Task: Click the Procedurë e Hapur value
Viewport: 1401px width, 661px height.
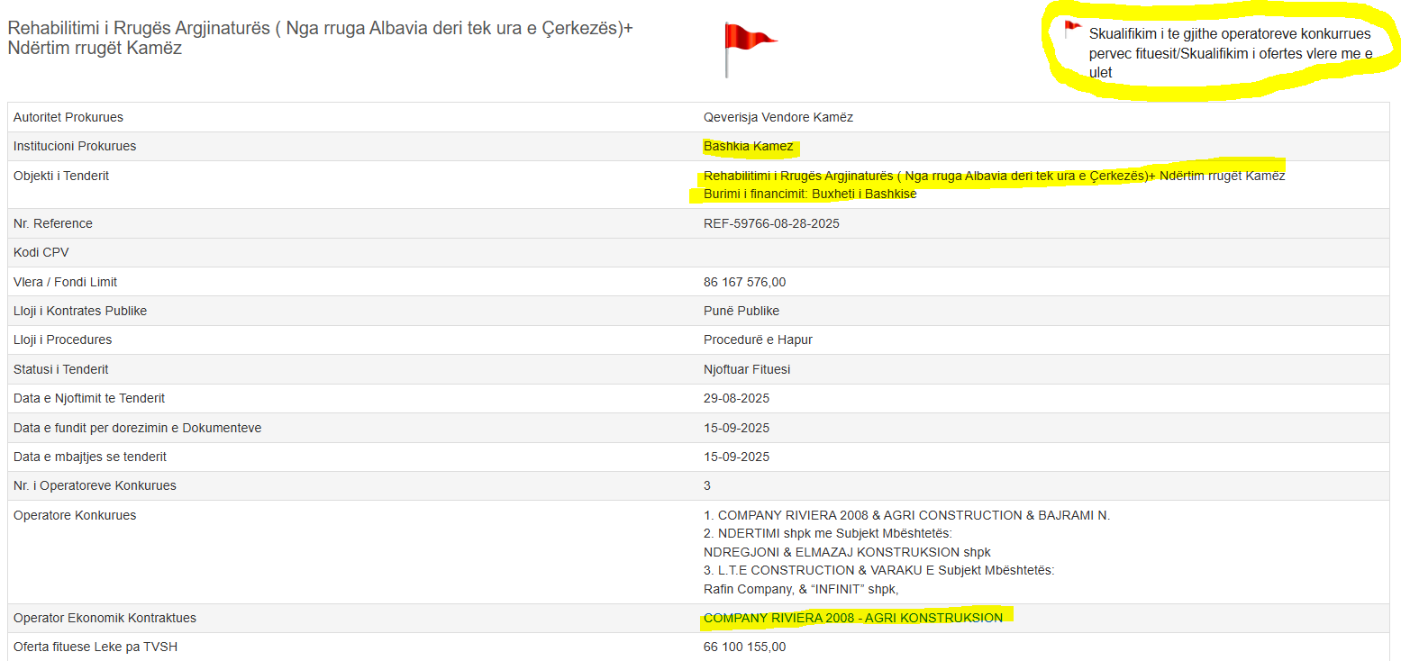Action: tap(757, 340)
